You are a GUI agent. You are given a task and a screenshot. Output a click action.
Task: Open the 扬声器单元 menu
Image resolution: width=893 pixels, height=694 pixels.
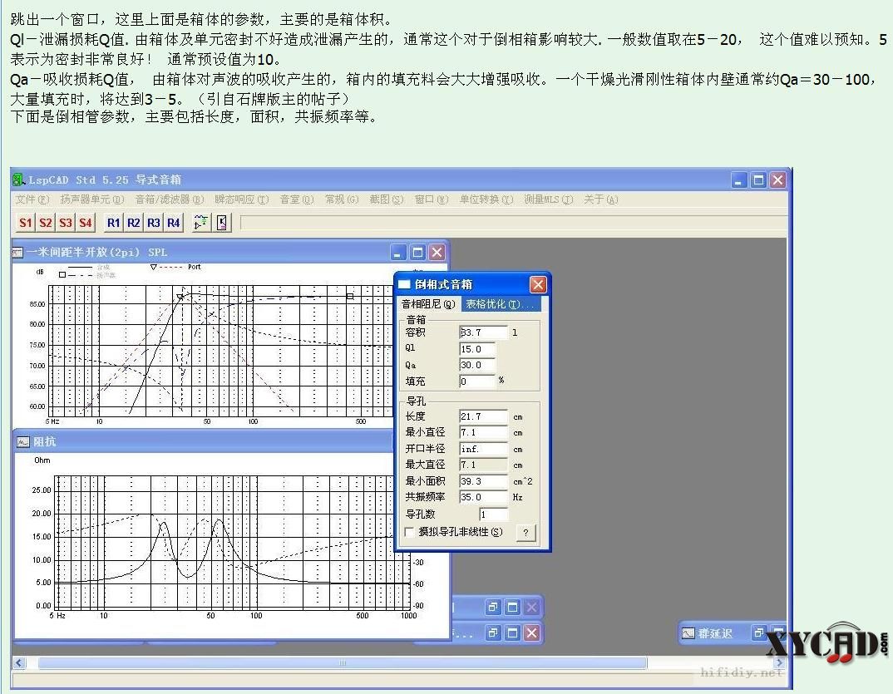tap(92, 199)
